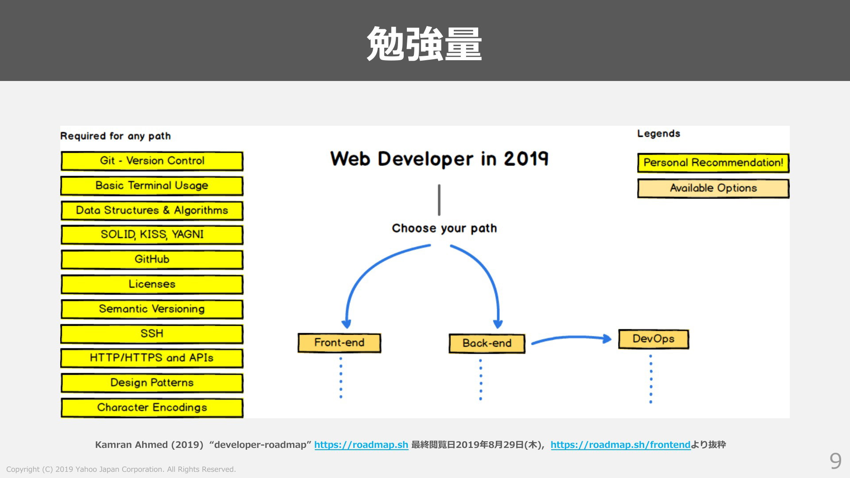850x478 pixels.
Task: Select the DevOps box
Action: coord(653,339)
